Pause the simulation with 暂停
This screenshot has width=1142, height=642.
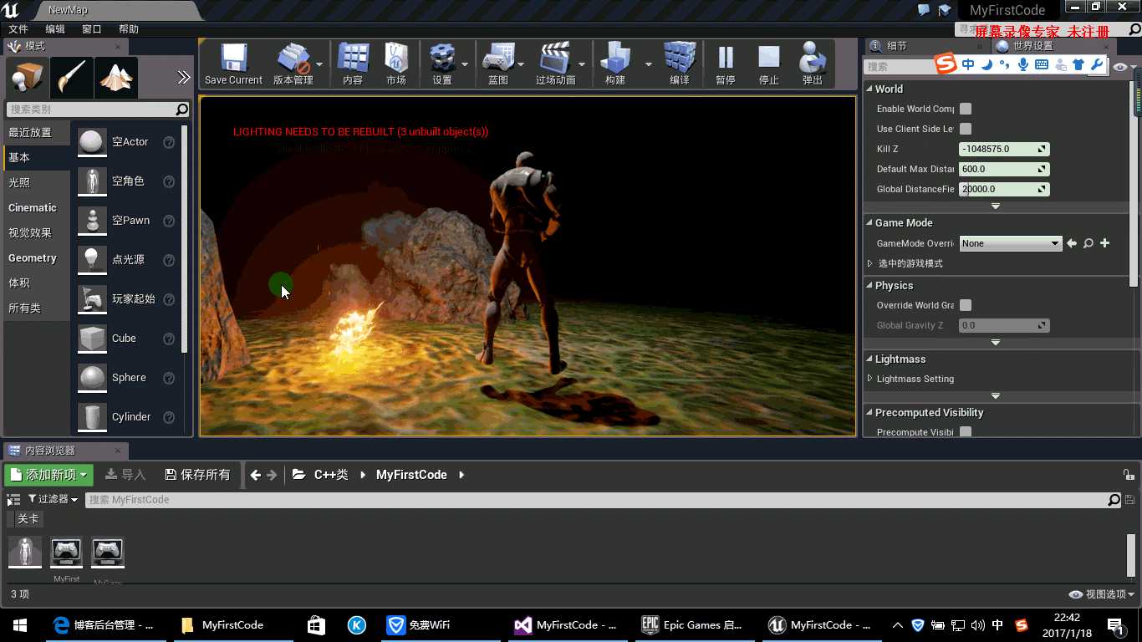tap(726, 64)
